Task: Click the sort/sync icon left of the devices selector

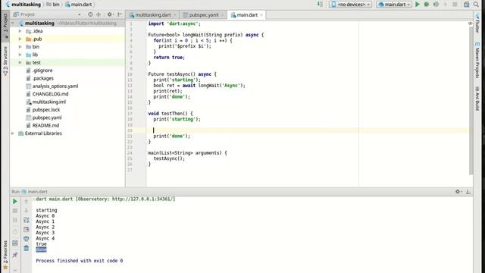Action: tap(320, 5)
